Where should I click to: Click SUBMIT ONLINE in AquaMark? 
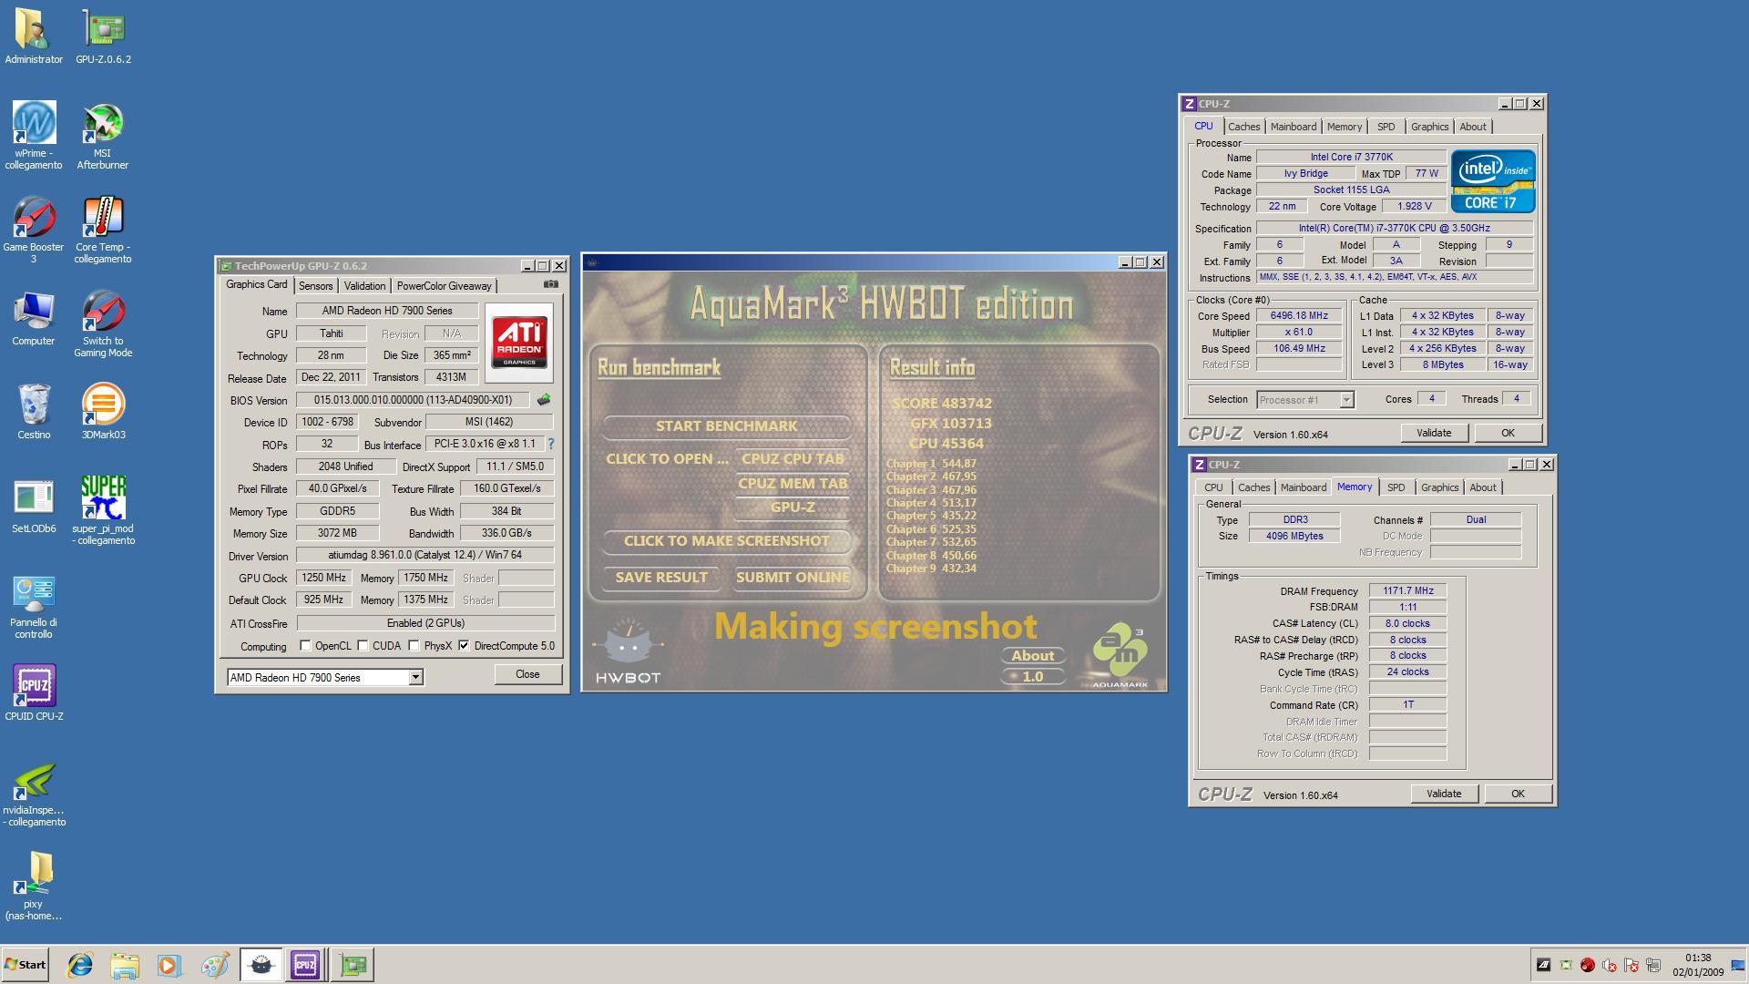793,578
